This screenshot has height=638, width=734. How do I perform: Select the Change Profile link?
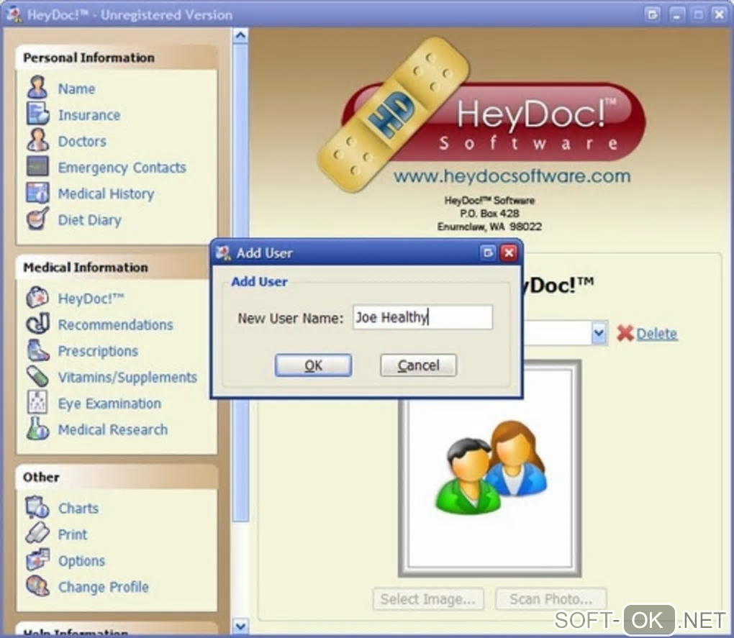pyautogui.click(x=103, y=586)
